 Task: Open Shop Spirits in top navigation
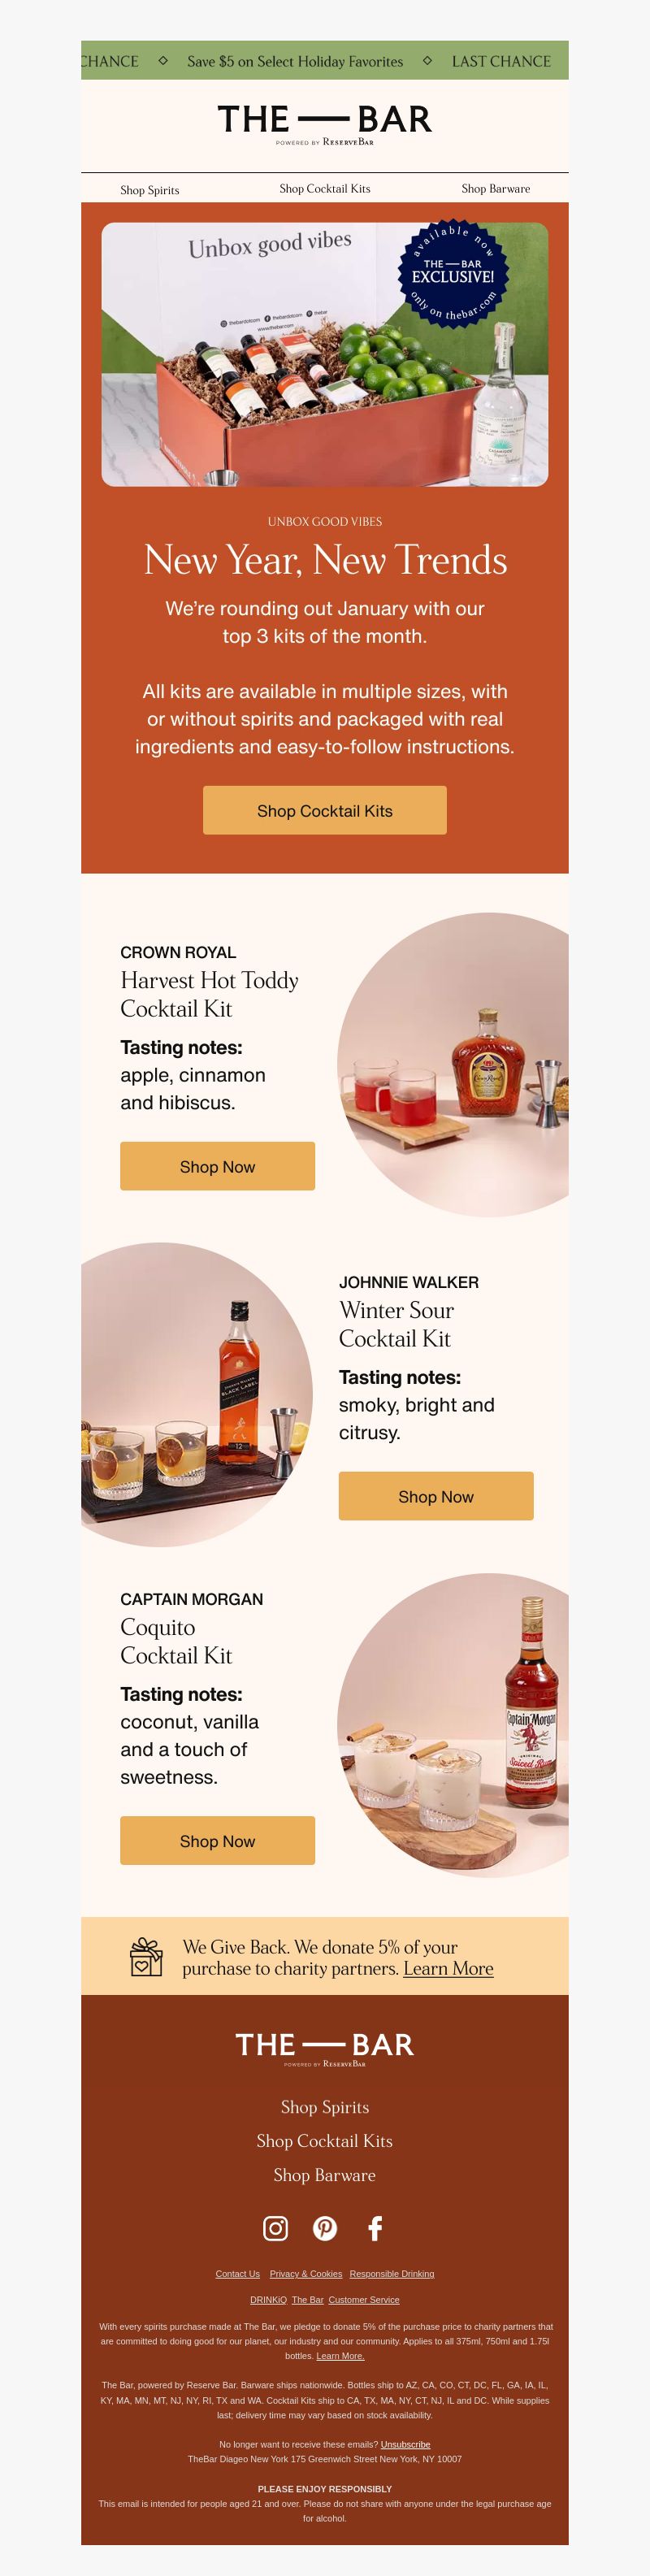point(150,190)
